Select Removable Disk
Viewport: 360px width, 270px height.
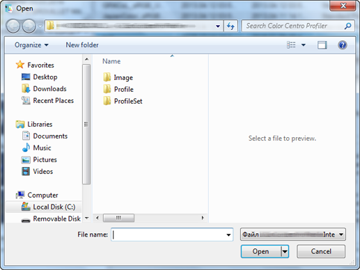56,219
